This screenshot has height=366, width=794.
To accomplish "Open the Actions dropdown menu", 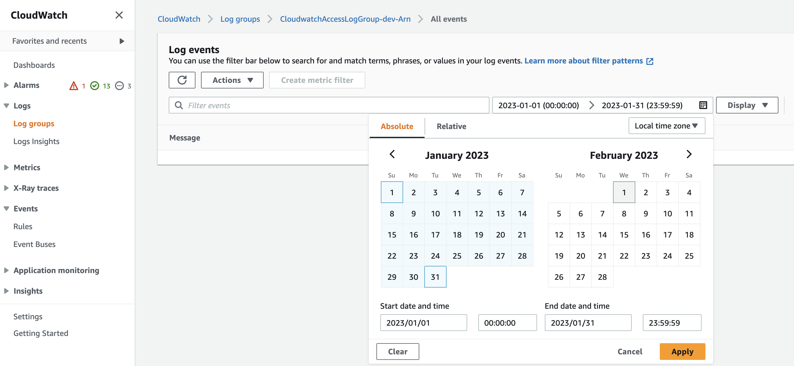I will [232, 80].
